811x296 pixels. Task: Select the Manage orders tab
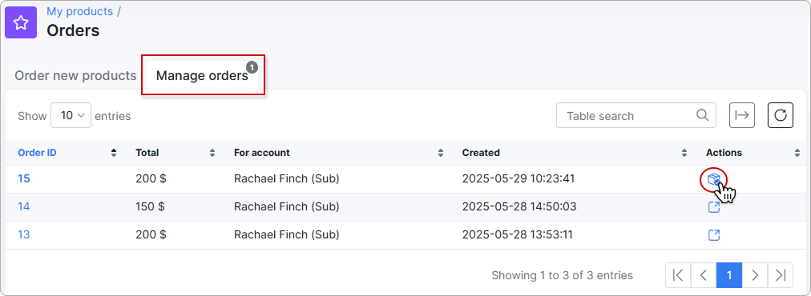click(202, 76)
